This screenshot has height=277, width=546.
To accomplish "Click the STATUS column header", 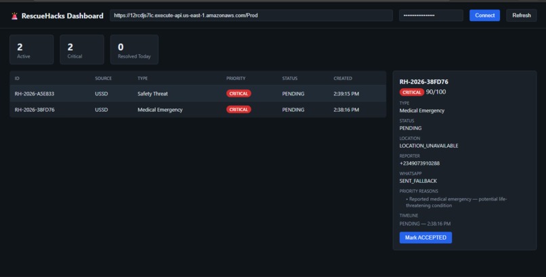I will click(290, 79).
